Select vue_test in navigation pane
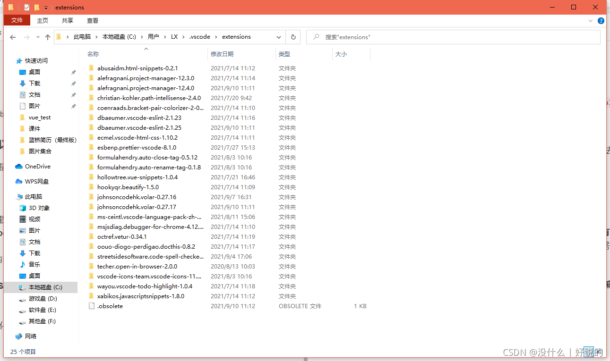This screenshot has height=361, width=610. (40, 118)
